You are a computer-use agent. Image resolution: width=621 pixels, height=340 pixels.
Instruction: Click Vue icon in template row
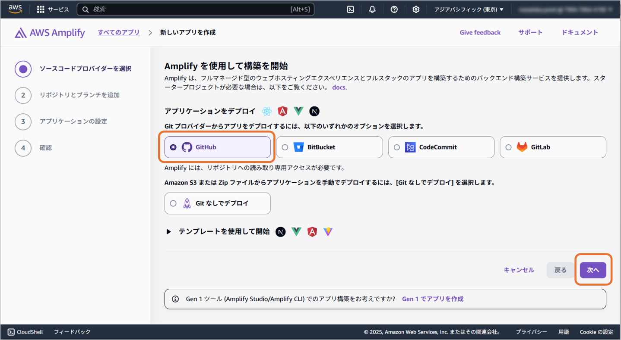tap(296, 232)
